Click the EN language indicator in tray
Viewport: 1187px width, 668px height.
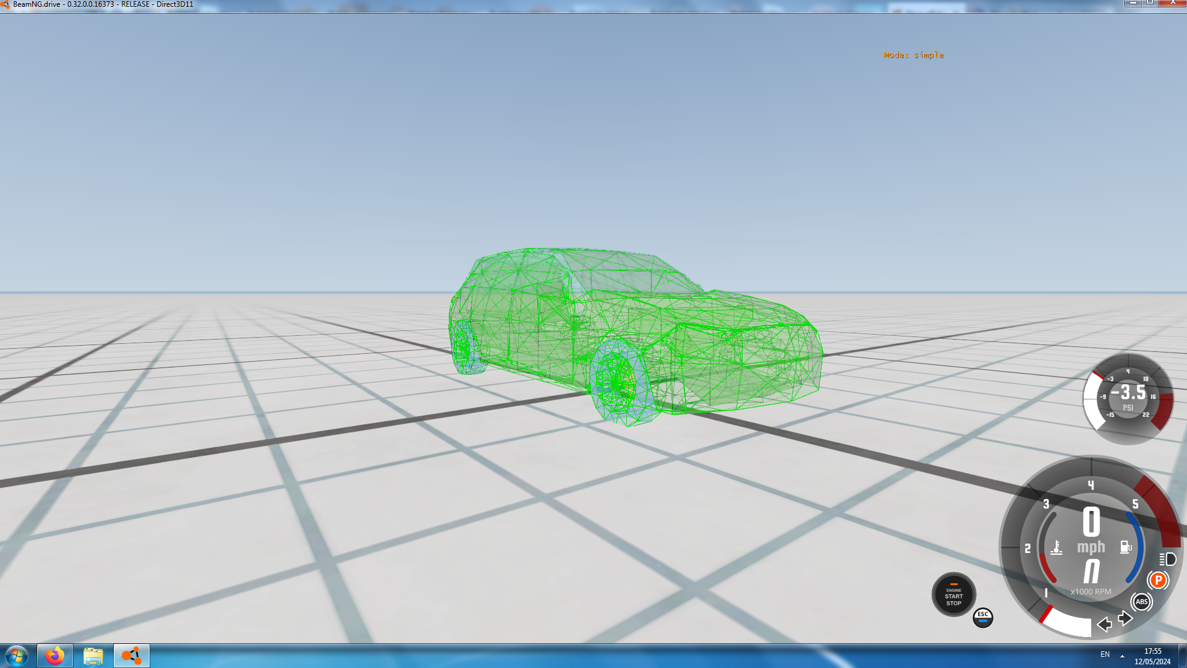[x=1105, y=654]
